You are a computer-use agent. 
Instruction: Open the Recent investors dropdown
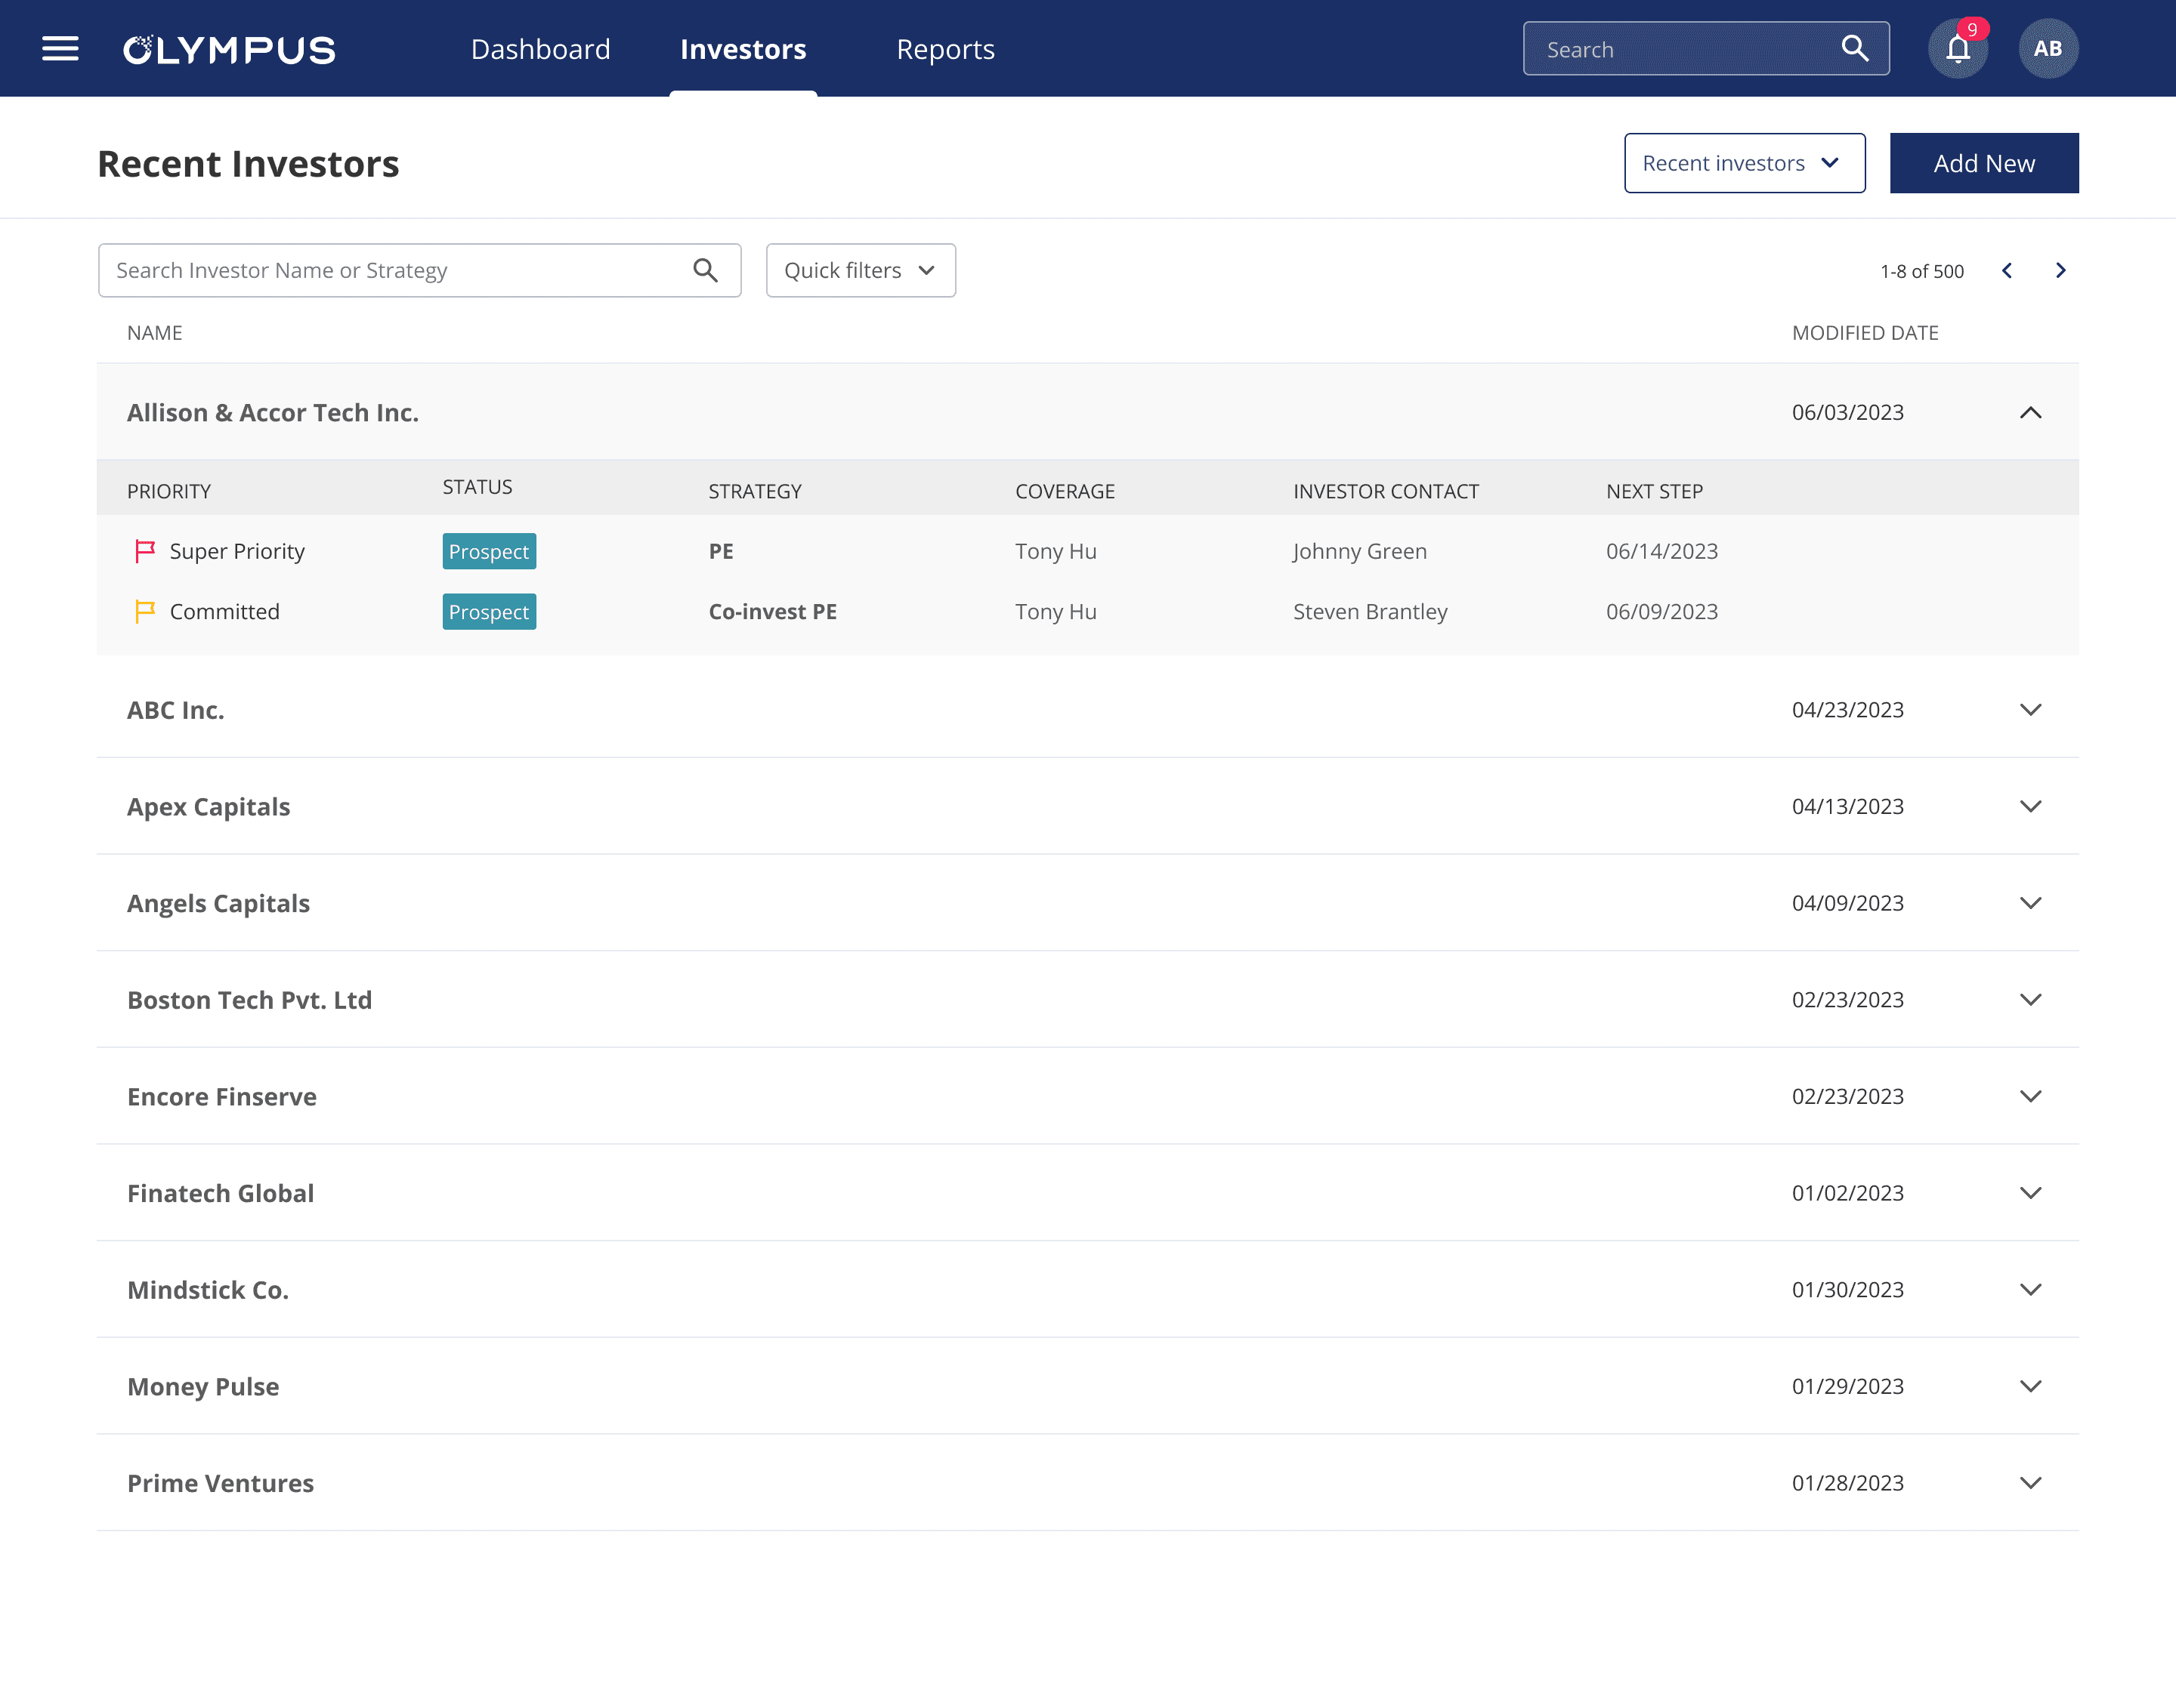[x=1744, y=163]
